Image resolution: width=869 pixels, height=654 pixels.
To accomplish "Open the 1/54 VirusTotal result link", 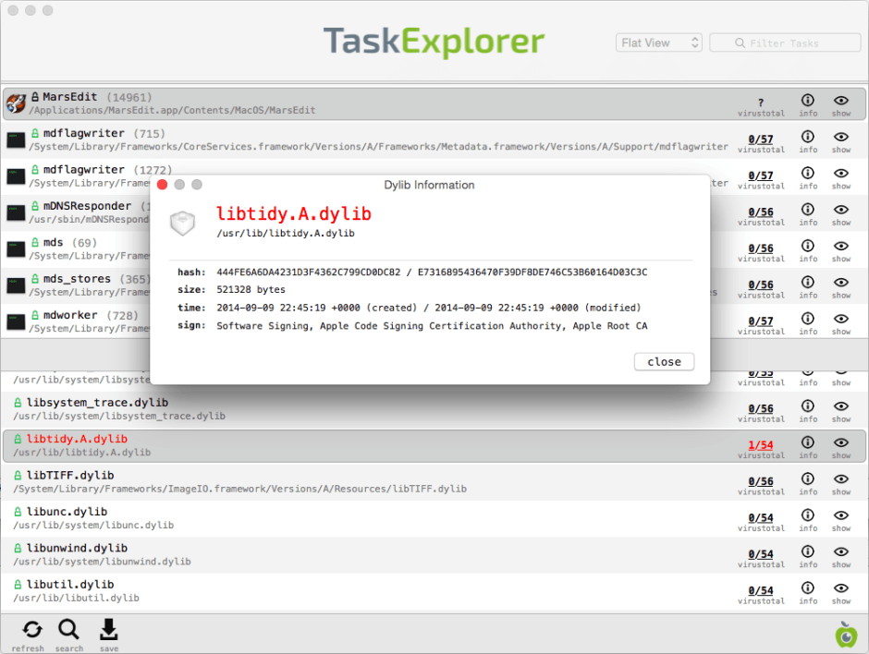I will 760,445.
